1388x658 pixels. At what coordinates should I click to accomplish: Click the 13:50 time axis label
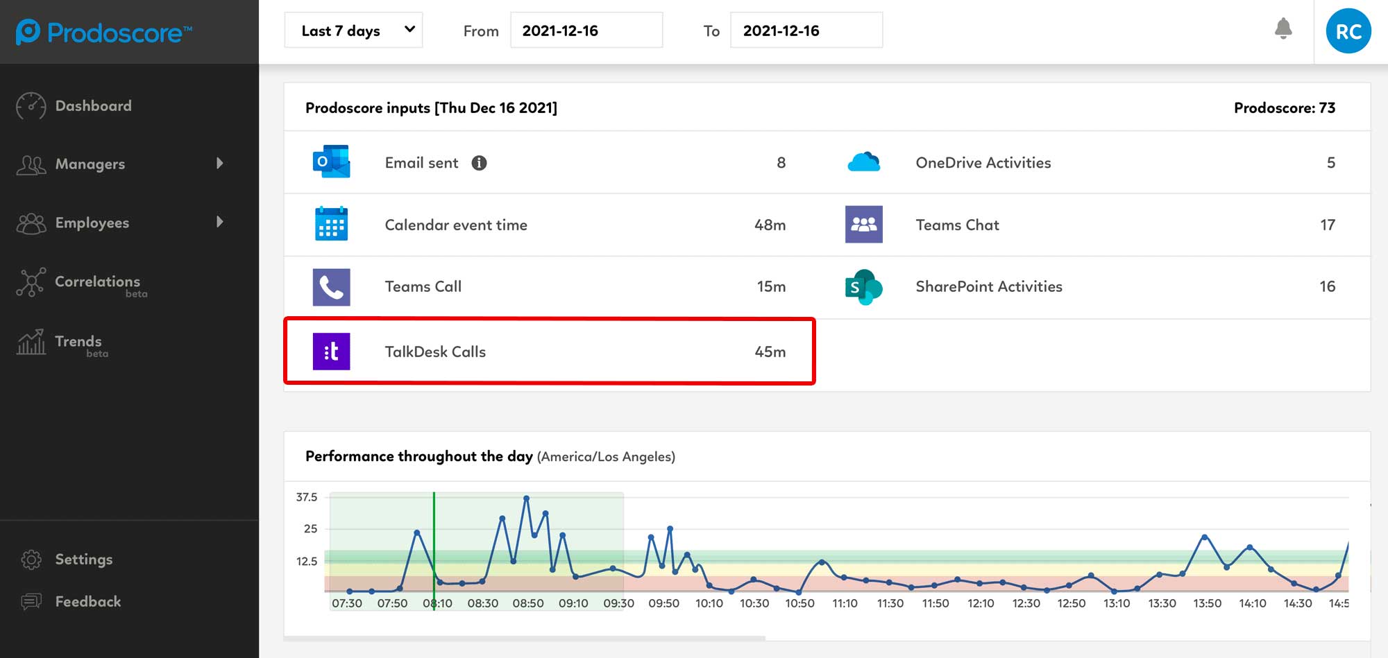[1207, 603]
